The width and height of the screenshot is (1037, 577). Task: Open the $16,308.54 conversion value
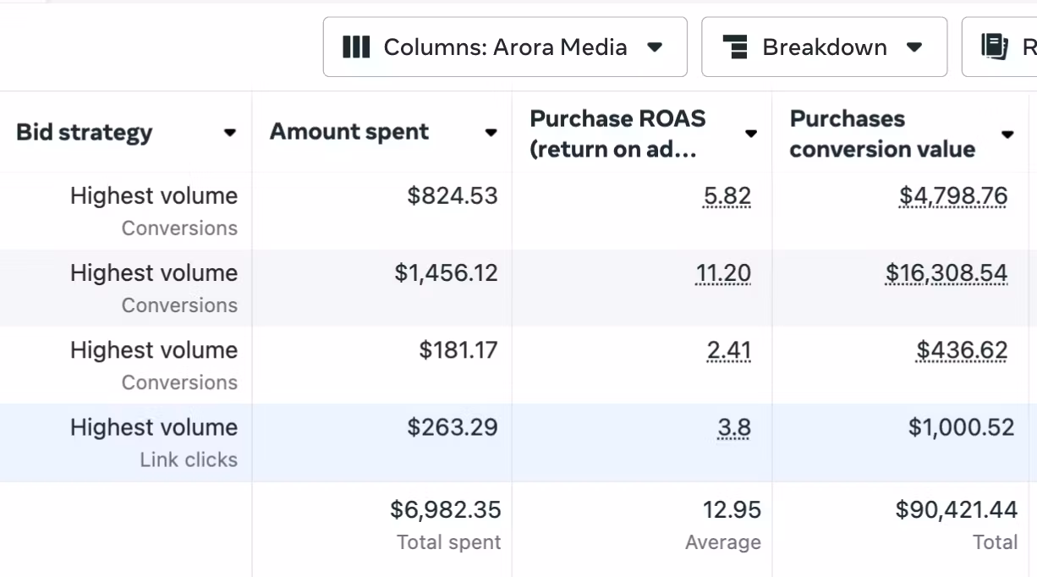(x=946, y=273)
